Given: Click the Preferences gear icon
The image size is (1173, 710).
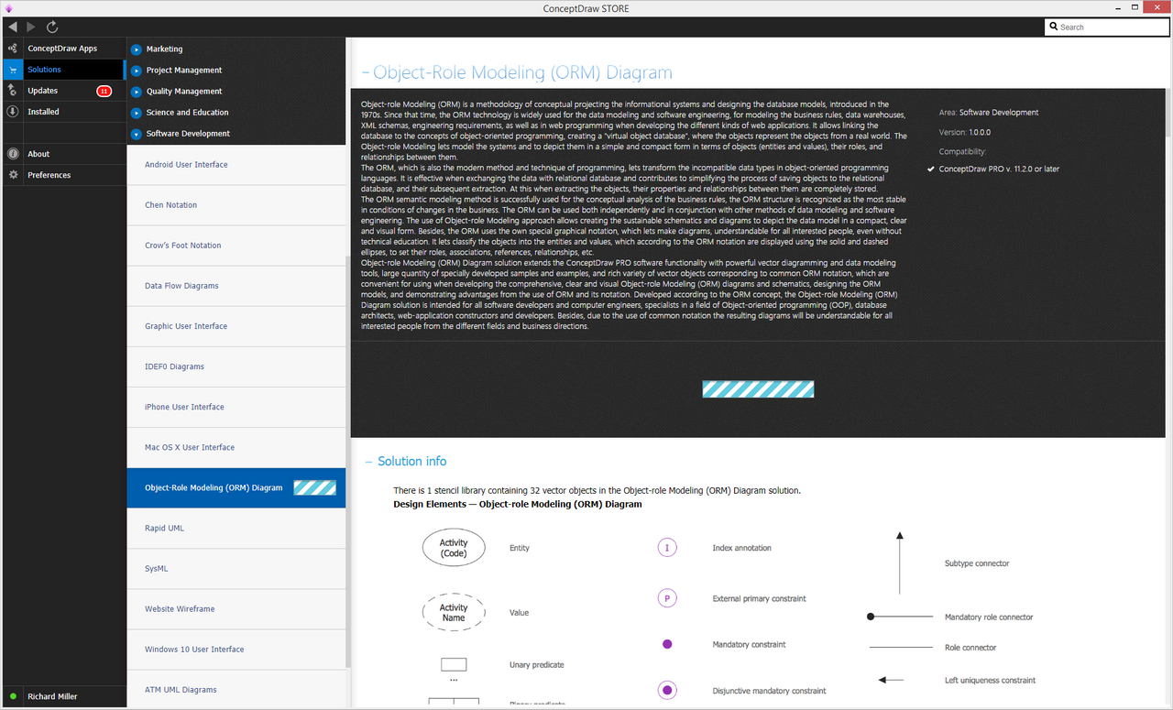Looking at the screenshot, I should pyautogui.click(x=12, y=175).
